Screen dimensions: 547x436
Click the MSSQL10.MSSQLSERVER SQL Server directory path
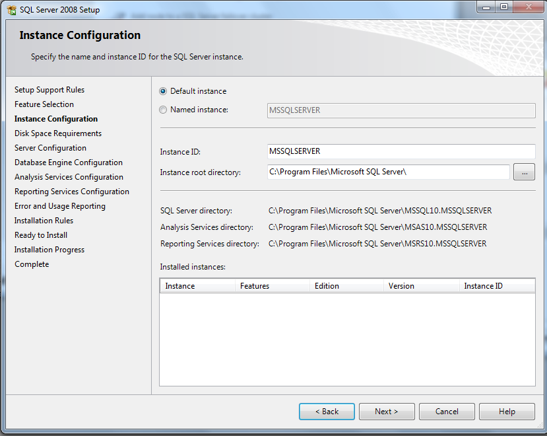point(380,211)
